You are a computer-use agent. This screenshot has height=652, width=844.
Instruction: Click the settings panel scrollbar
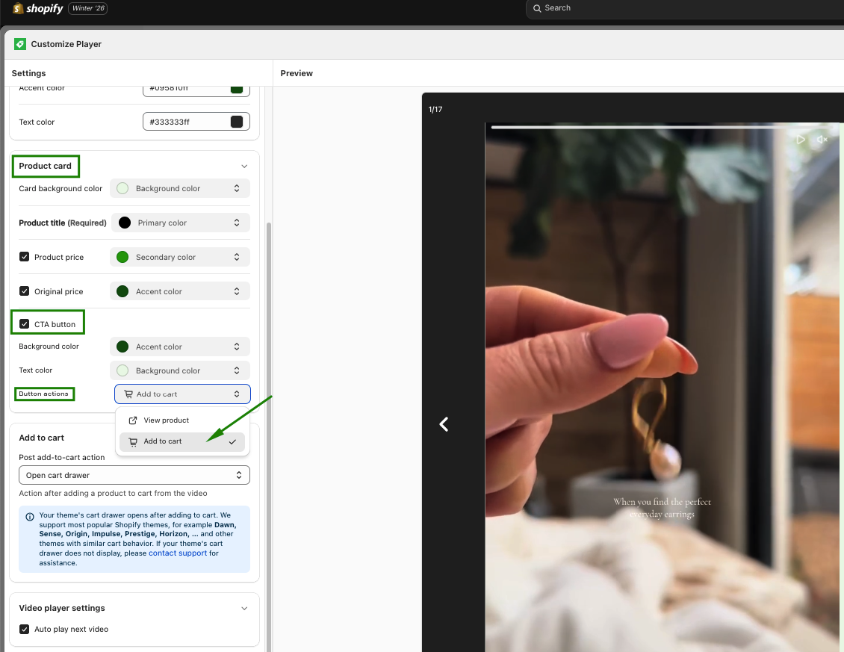point(269,436)
